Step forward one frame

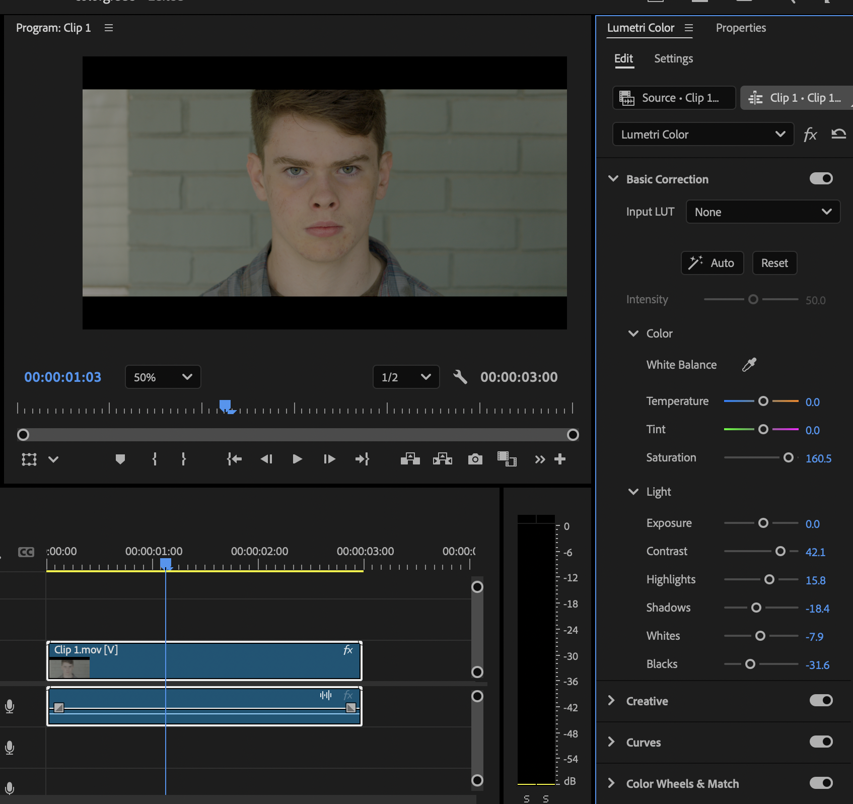[x=329, y=459]
